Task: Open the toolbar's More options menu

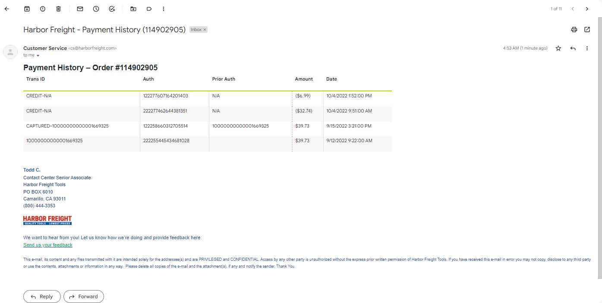Action: click(x=163, y=9)
